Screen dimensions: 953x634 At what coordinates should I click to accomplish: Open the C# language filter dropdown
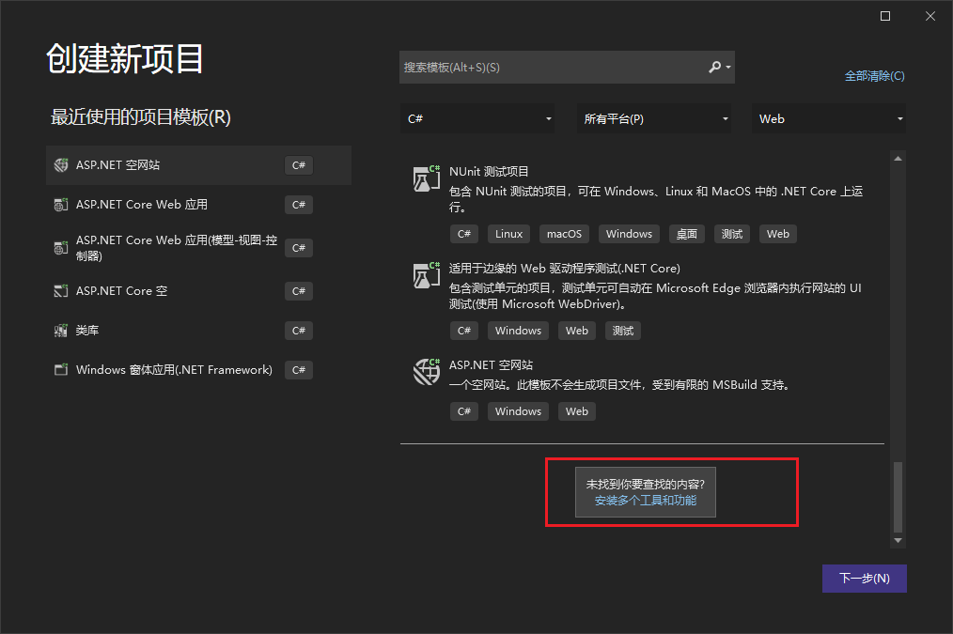coord(477,118)
